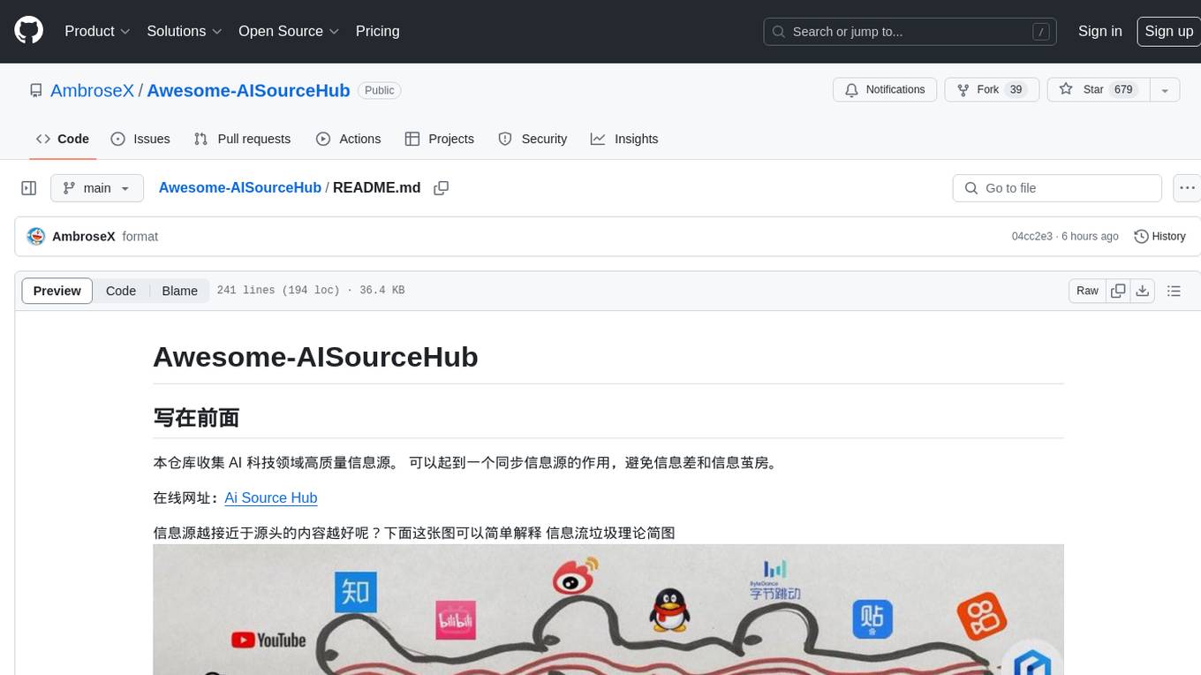This screenshot has height=675, width=1201.
Task: Open the more file actions menu
Action: tap(1187, 188)
